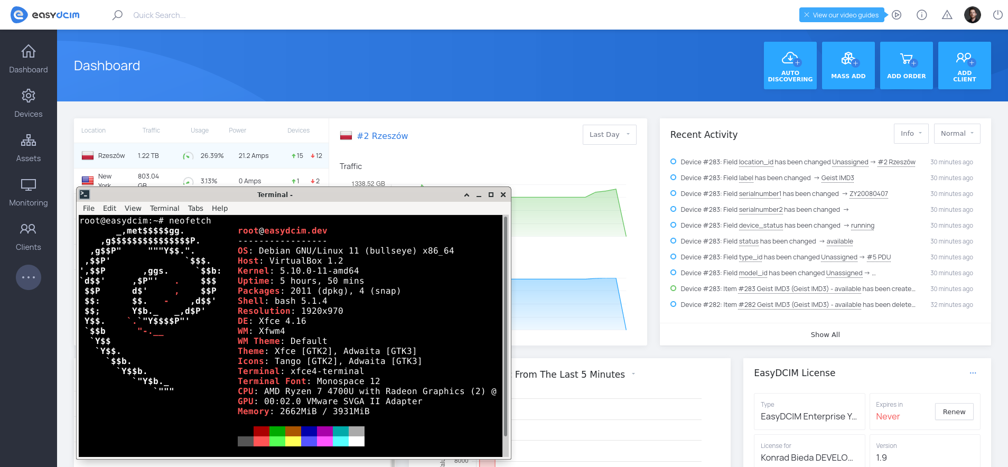This screenshot has height=467, width=1008.
Task: Roll up the Terminal window
Action: [466, 195]
